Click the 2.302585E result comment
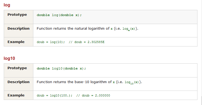This screenshot has width=202, height=105. click(86, 42)
